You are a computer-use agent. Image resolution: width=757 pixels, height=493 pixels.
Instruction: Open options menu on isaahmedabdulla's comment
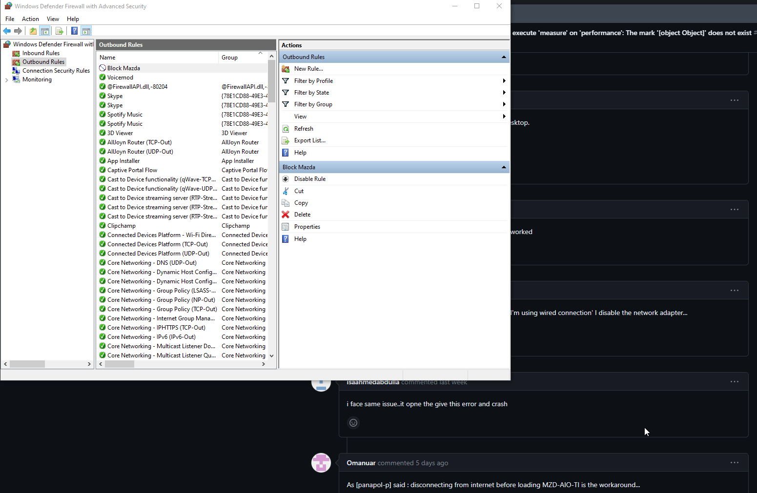pyautogui.click(x=735, y=382)
